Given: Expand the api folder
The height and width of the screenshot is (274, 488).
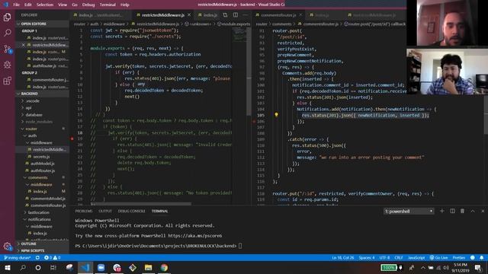Looking at the screenshot, I should pyautogui.click(x=28, y=108).
